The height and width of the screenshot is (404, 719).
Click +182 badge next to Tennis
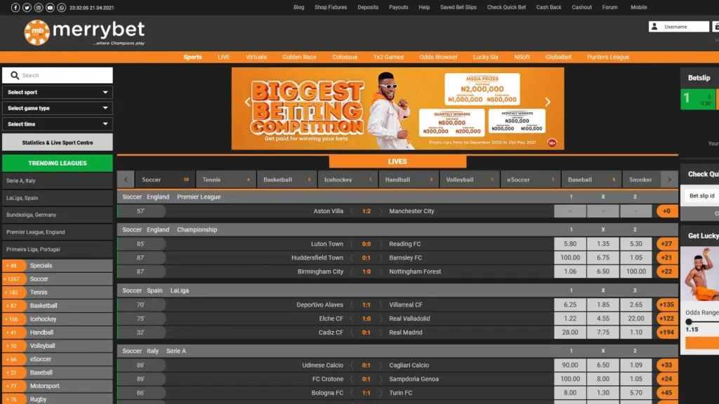click(x=14, y=292)
